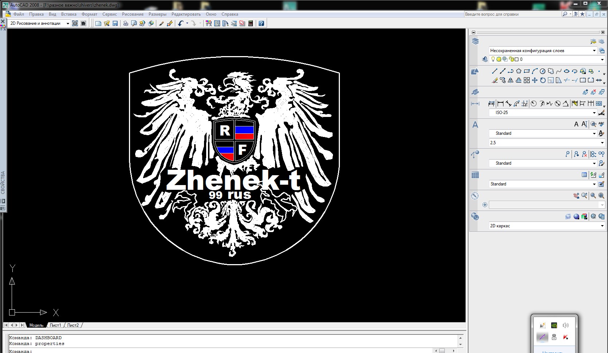Select the Circle drawing tool
Viewport: 608px width, 353px height.
pyautogui.click(x=542, y=71)
